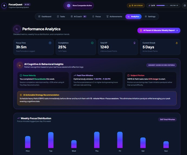The width and height of the screenshot is (187, 155).
Task: Select the Analytics tab
Action: (133, 17)
